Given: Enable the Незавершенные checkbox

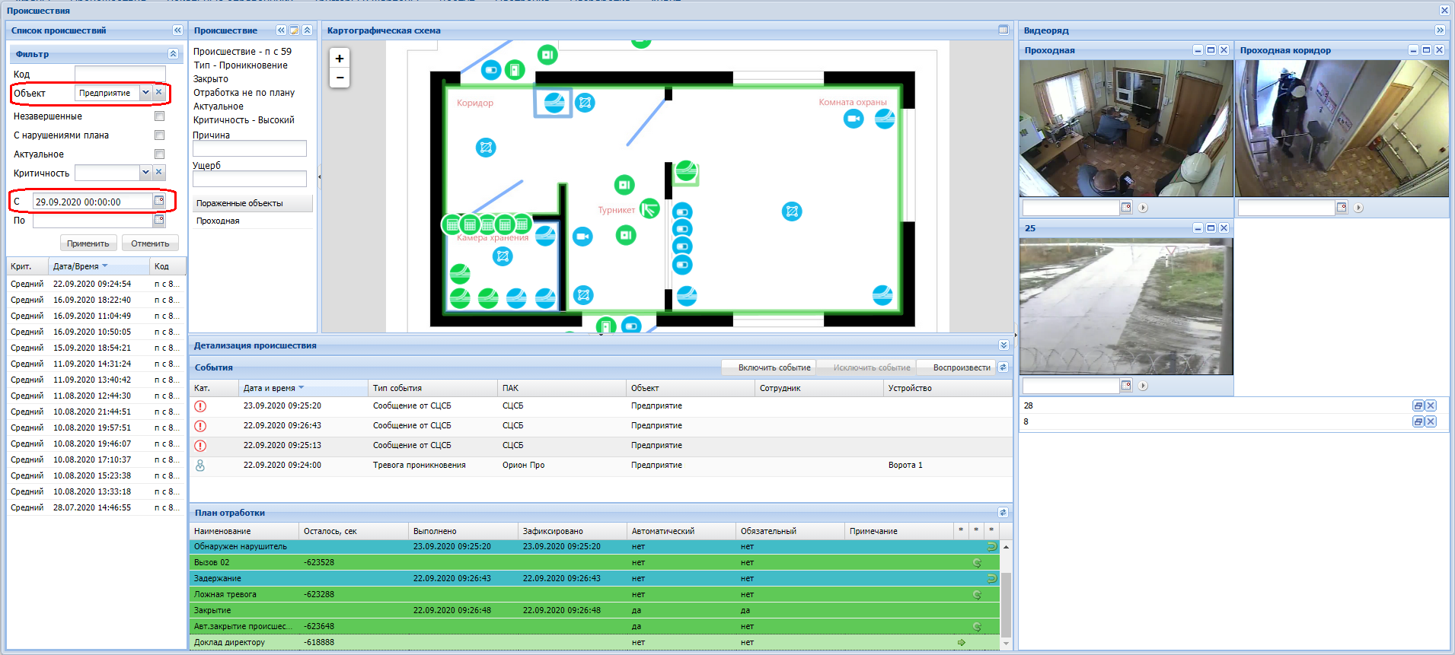Looking at the screenshot, I should click(159, 116).
